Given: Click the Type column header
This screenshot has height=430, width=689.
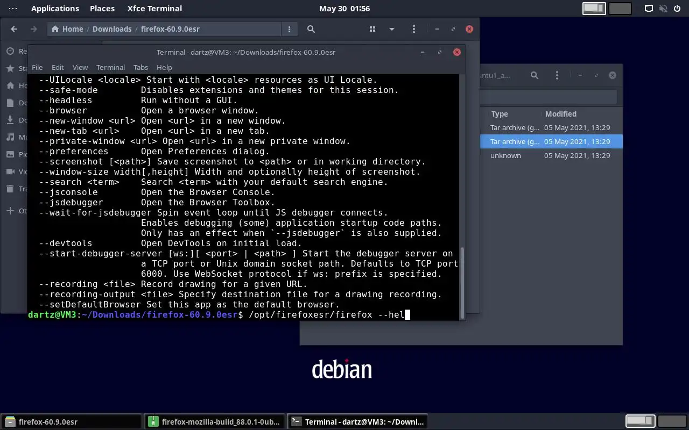Looking at the screenshot, I should [x=500, y=114].
